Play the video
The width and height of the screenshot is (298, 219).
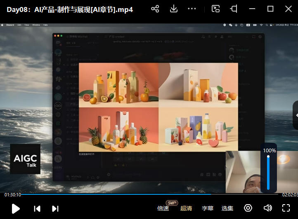point(16,208)
